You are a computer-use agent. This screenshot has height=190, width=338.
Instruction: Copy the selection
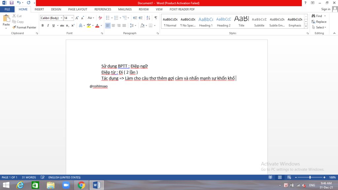tap(18, 21)
